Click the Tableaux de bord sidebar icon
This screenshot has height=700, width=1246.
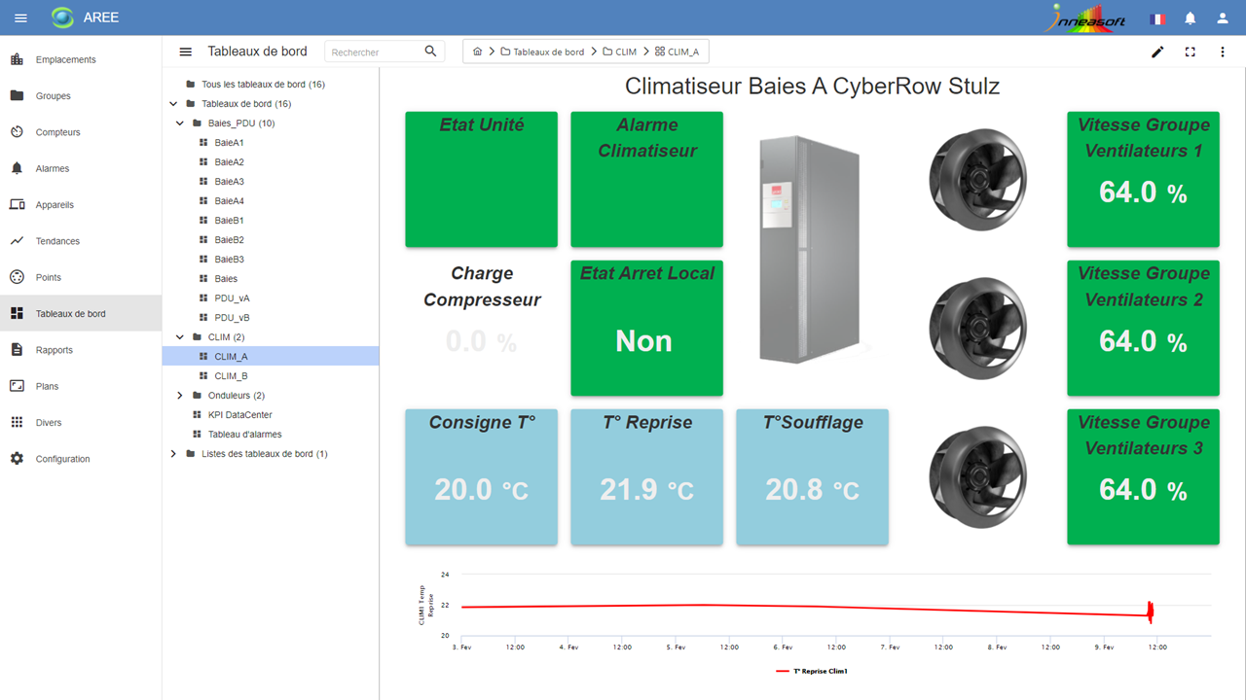point(17,314)
